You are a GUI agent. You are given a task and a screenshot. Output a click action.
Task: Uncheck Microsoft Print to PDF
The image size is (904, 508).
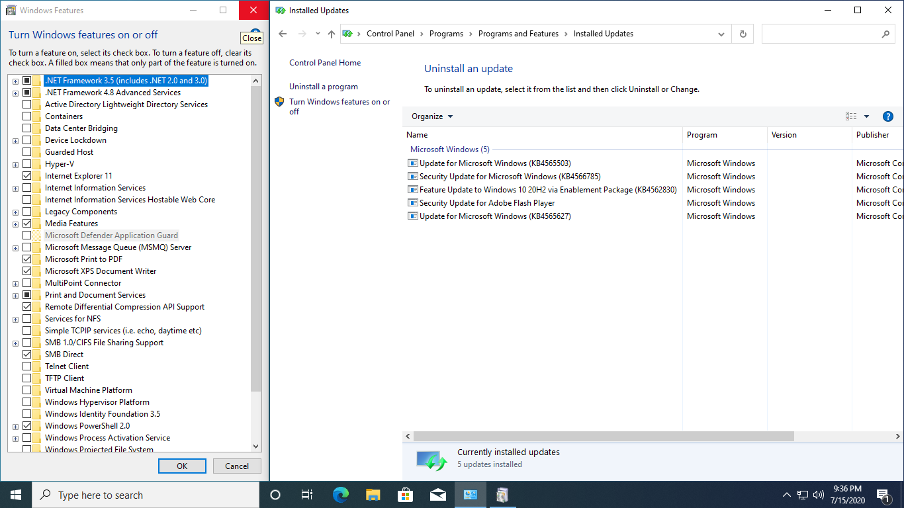tap(27, 259)
